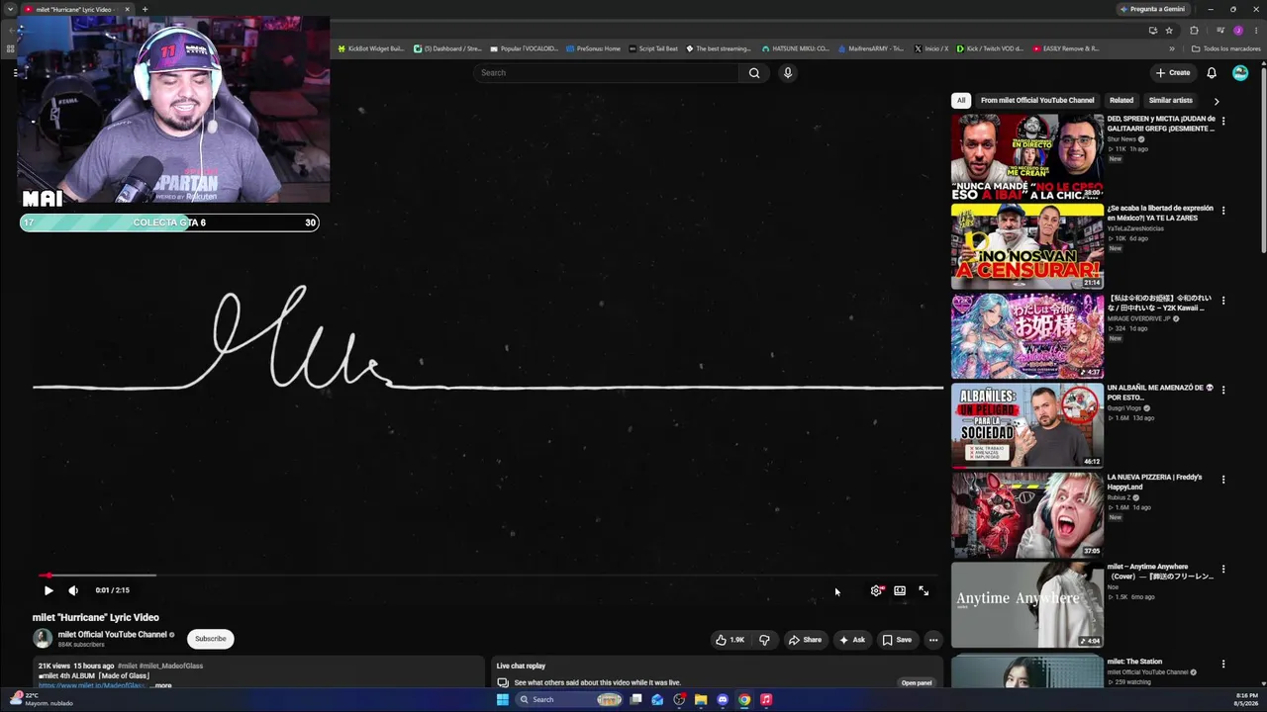Open milet Official YouTube Channel name link
Viewport: 1267px width, 712px height.
coord(112,635)
